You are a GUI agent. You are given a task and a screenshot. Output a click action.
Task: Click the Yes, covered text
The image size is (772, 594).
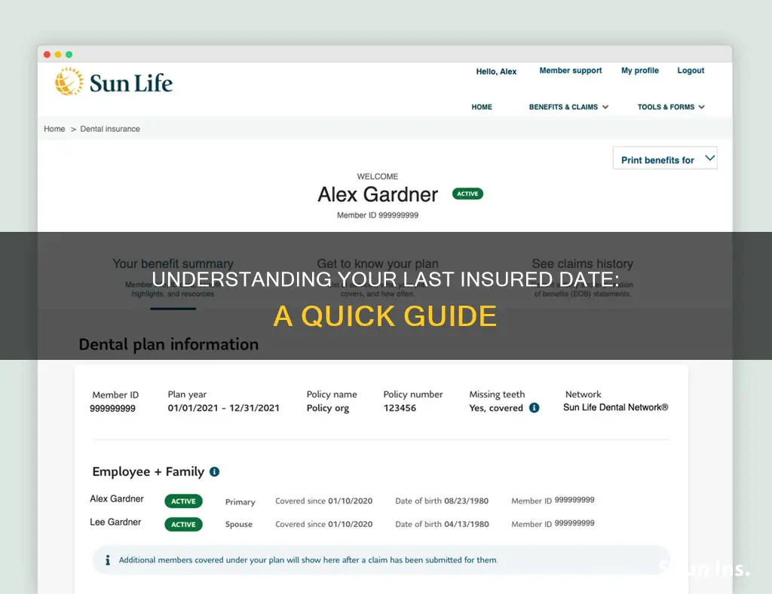coord(496,407)
